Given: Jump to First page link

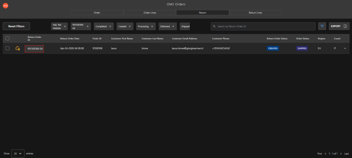Looking at the screenshot, I should coord(320,154).
